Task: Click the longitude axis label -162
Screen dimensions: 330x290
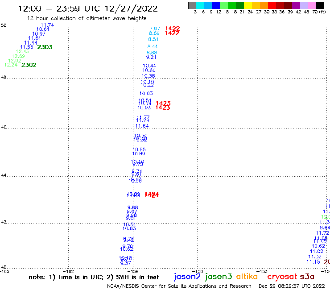Action: pyautogui.click(x=68, y=271)
